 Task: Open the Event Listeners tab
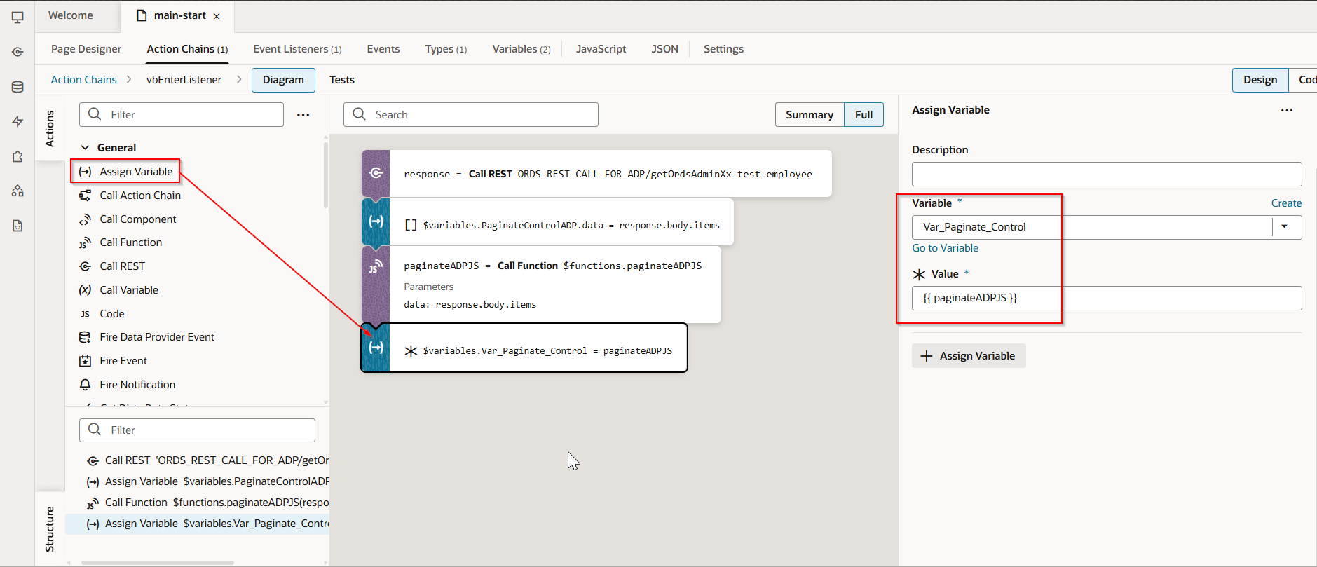297,49
